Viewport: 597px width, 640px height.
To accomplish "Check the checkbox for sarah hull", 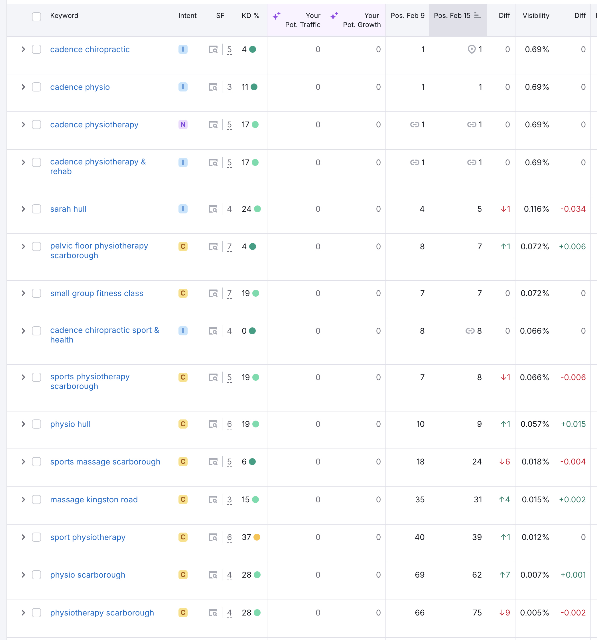I will pos(36,209).
